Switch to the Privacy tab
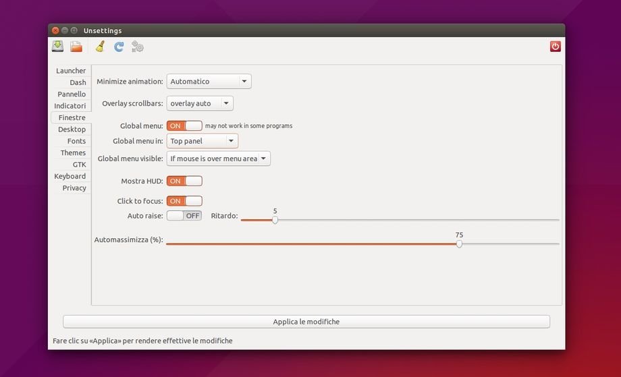The image size is (621, 377). pyautogui.click(x=74, y=188)
